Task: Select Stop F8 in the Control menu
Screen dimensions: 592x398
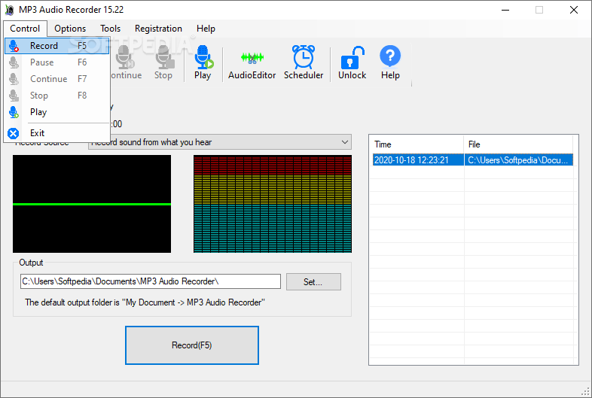Action: (x=57, y=96)
